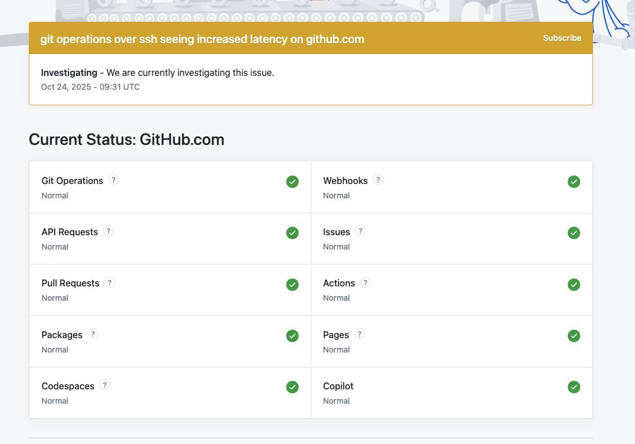This screenshot has height=444, width=635.
Task: Click the Current Status: GitHub.com heading
Action: (126, 140)
